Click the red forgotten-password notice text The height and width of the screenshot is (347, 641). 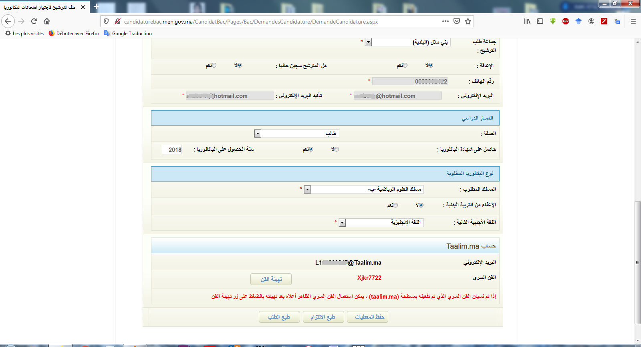(354, 296)
